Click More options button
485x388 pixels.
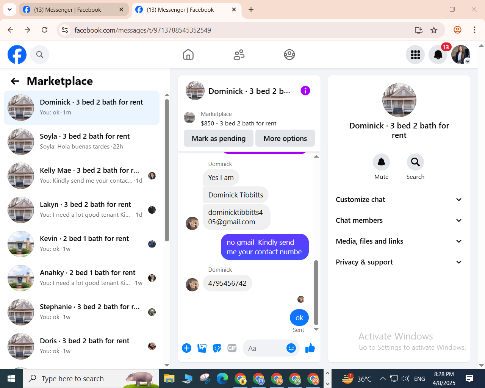coord(285,138)
